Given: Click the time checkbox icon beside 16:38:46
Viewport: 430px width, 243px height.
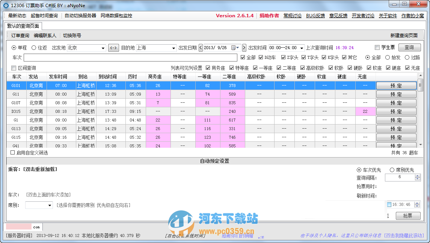Looking at the screenshot, I should [x=389, y=205].
